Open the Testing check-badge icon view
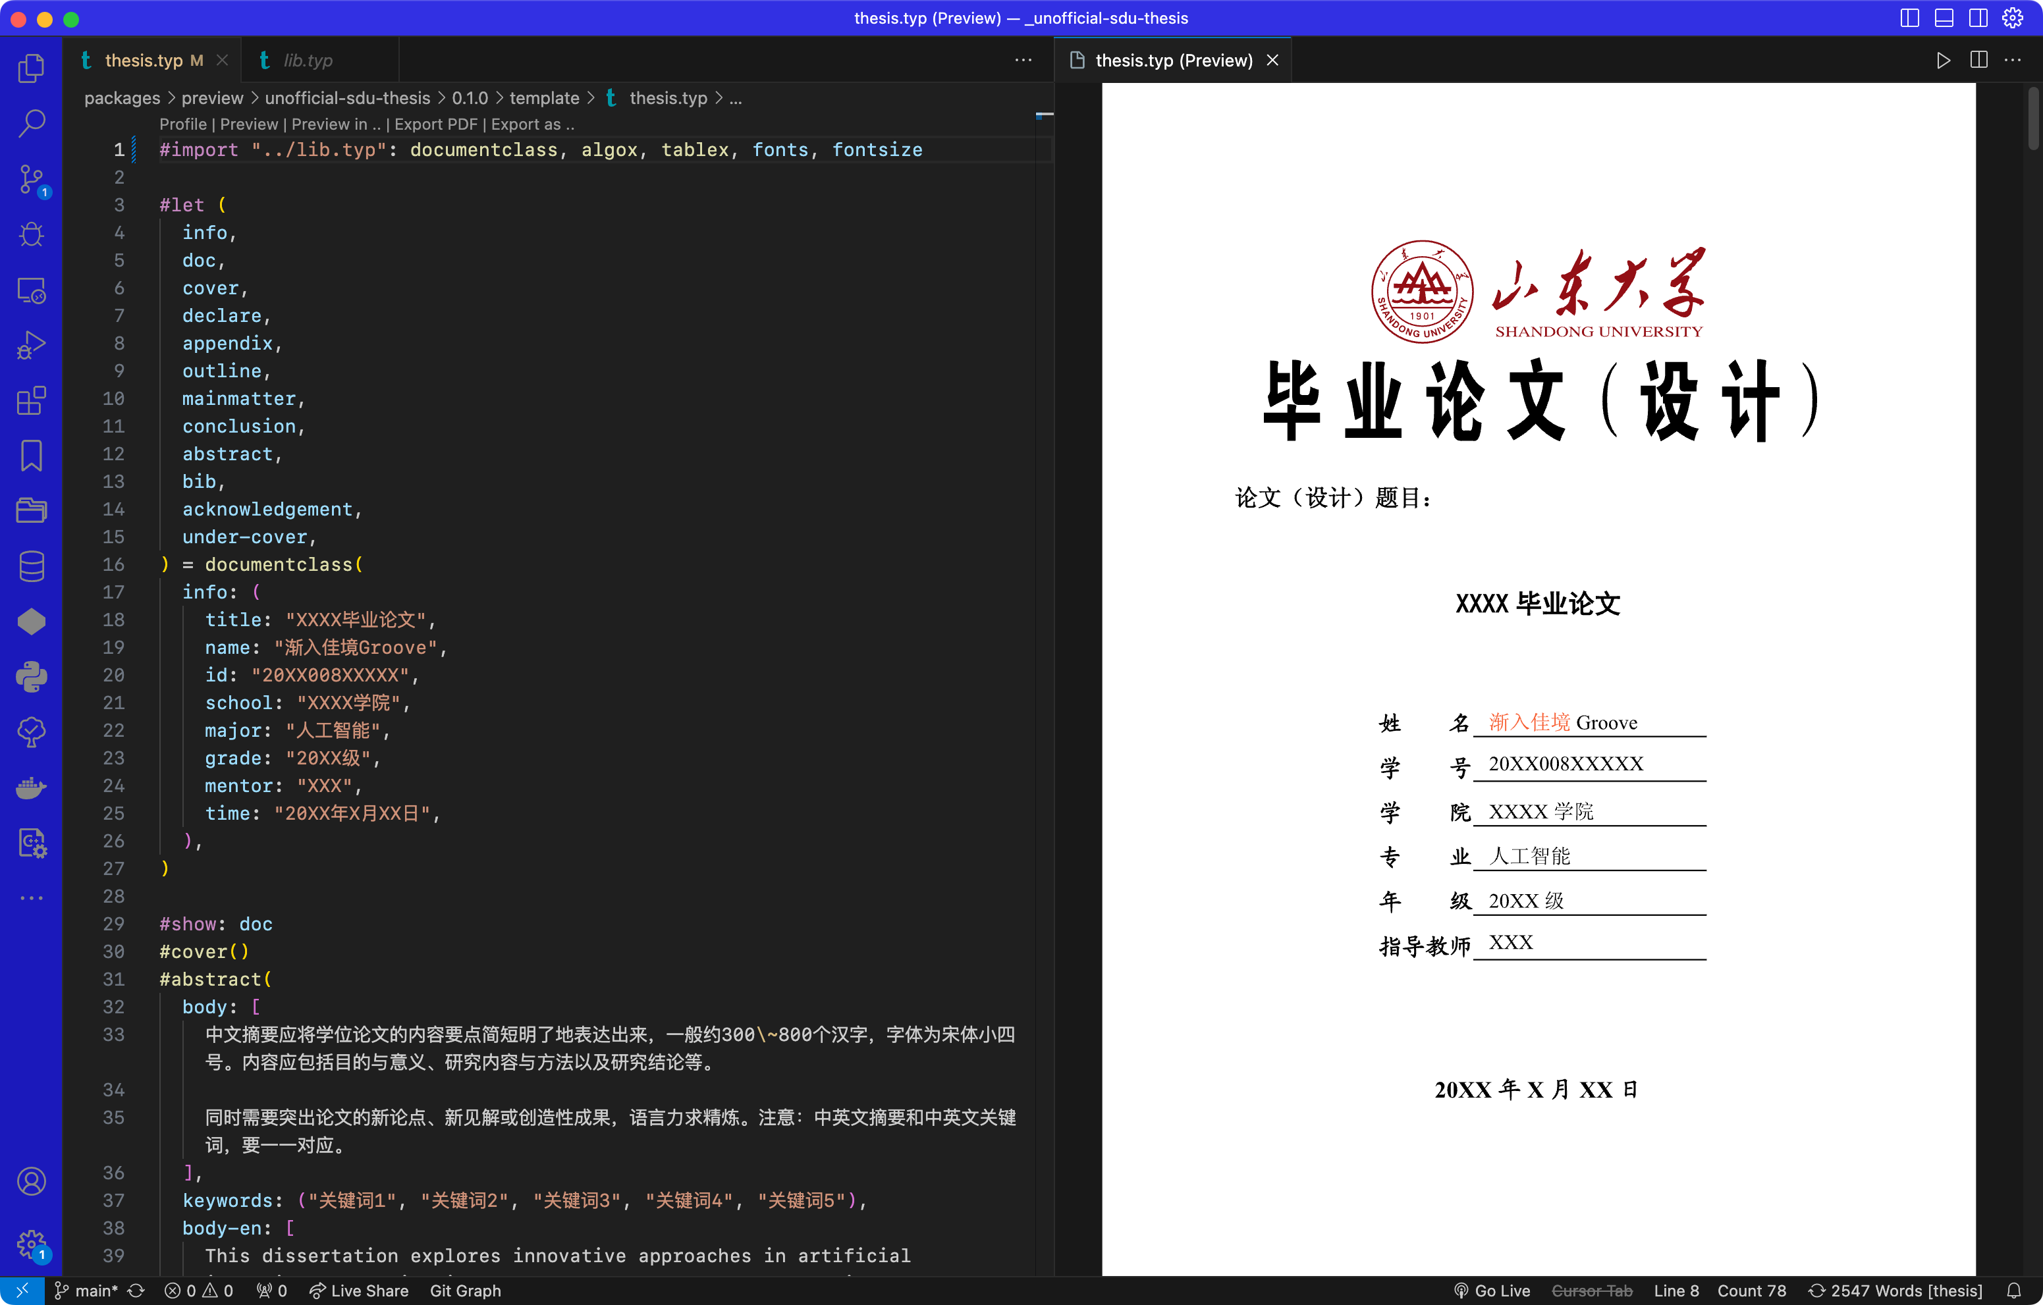The height and width of the screenshot is (1305, 2043). 32,732
